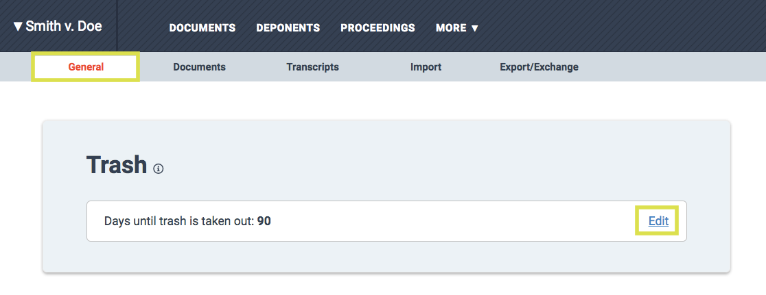Open DEPONENTS in the top navigation
The width and height of the screenshot is (766, 295).
tap(288, 28)
